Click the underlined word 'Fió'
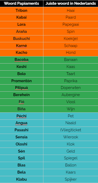Image resolution: width=98 pixels, height=183 pixels. pos(21,102)
